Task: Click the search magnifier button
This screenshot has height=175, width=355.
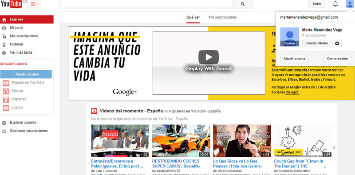Action: tap(243, 4)
